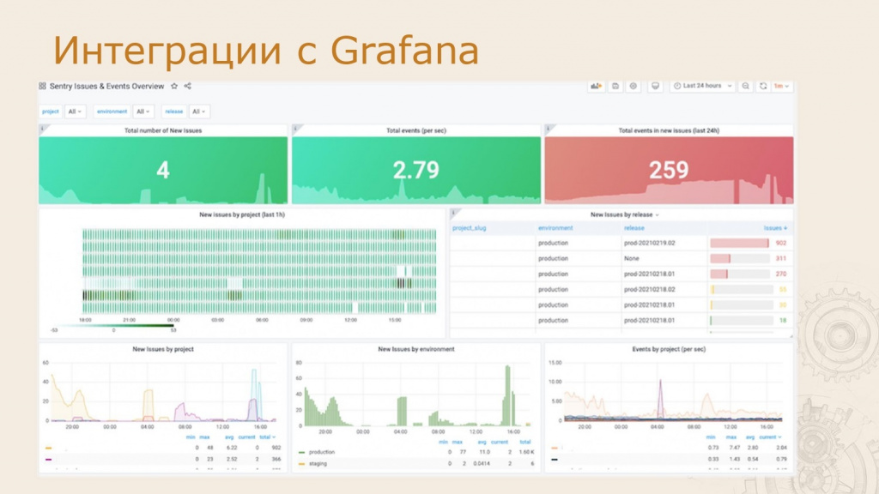Sort the table by environment column header
The width and height of the screenshot is (879, 494).
(x=555, y=228)
